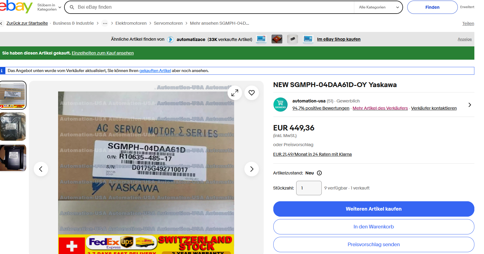Click the Siemens seller avatar icon
484x254 pixels.
tap(281, 105)
